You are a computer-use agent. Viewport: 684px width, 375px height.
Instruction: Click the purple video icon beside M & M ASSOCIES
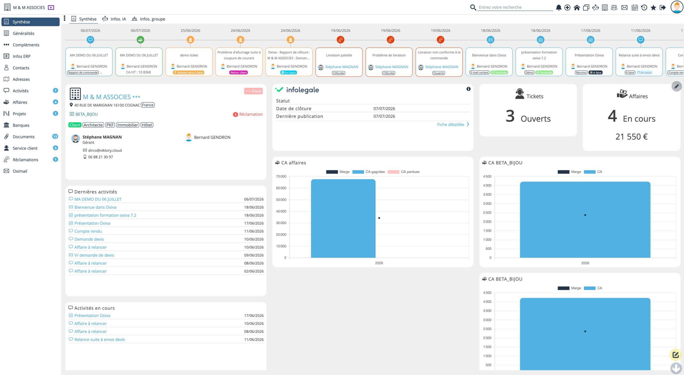click(x=51, y=7)
